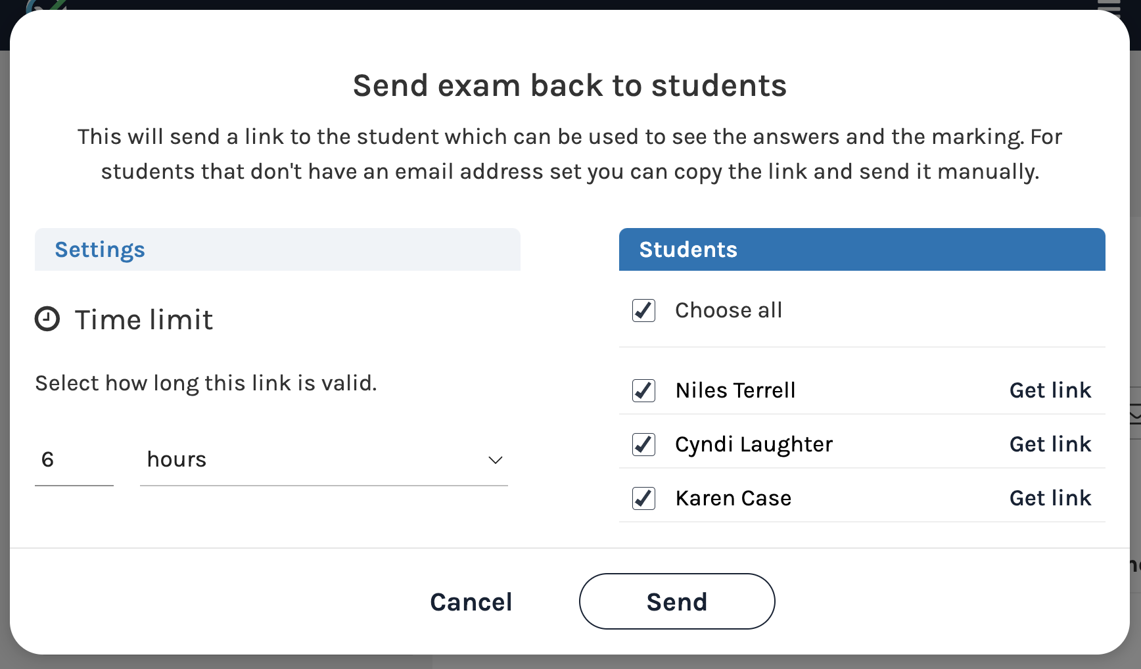Click the partially hidden dropdown at the right edge

1134,414
